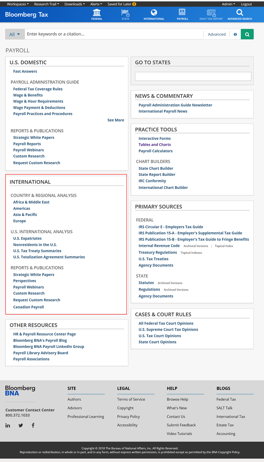Open Bloomberg BNA LinkedIn icon in footer
The width and height of the screenshot is (264, 462).
click(x=8, y=425)
